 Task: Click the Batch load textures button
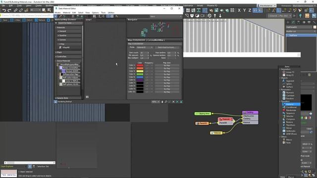(x=166, y=47)
